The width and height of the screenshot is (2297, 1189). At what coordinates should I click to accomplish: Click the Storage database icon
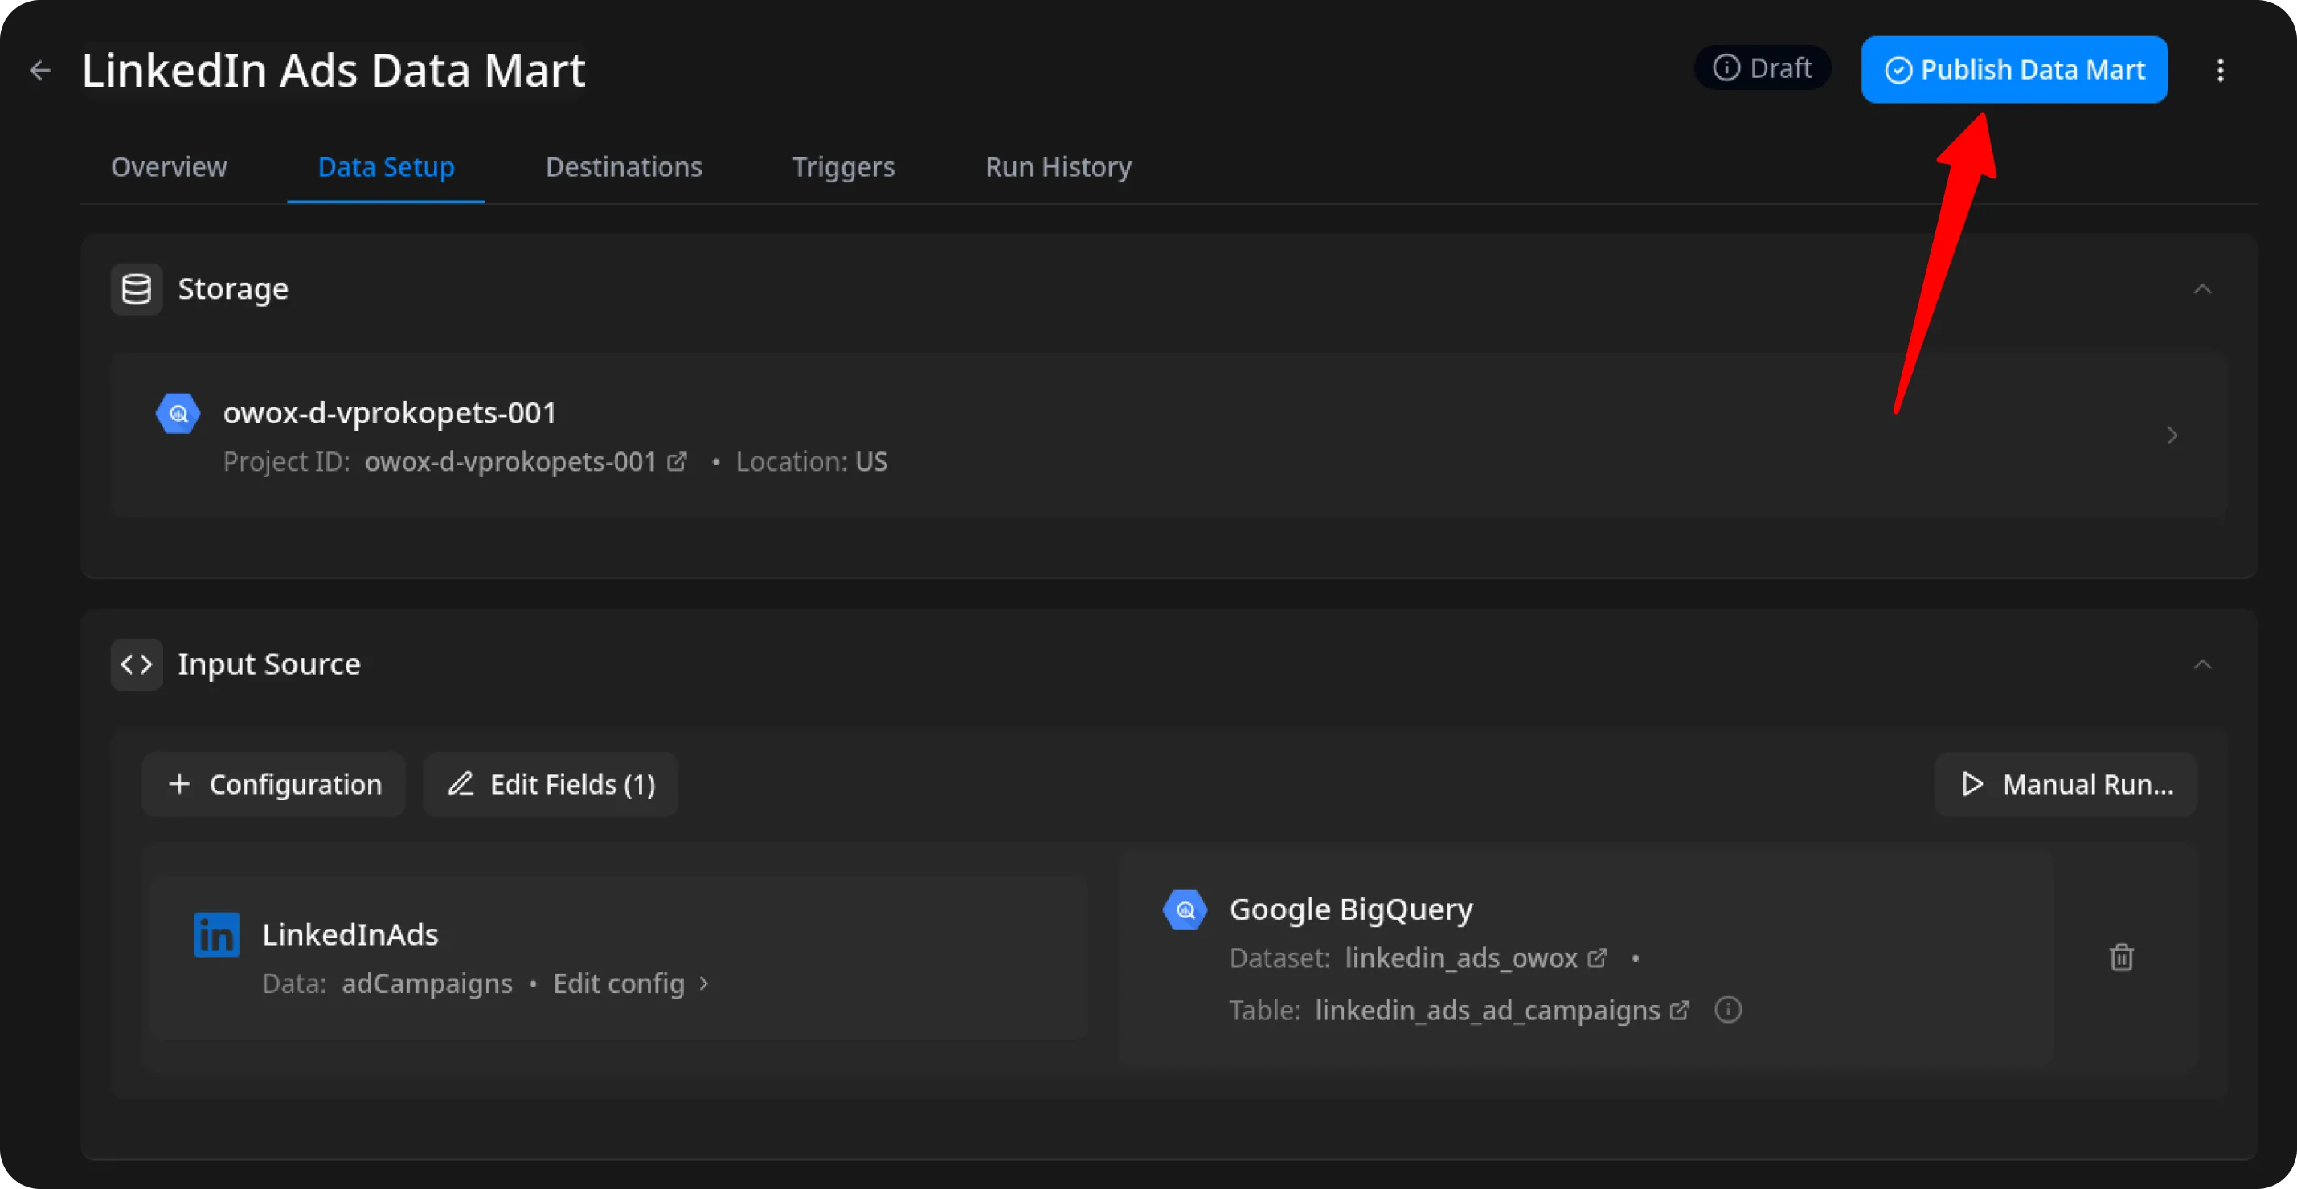click(137, 288)
